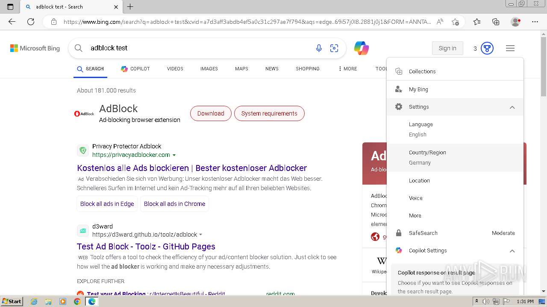Open Edge Settings and more menu

535,22
